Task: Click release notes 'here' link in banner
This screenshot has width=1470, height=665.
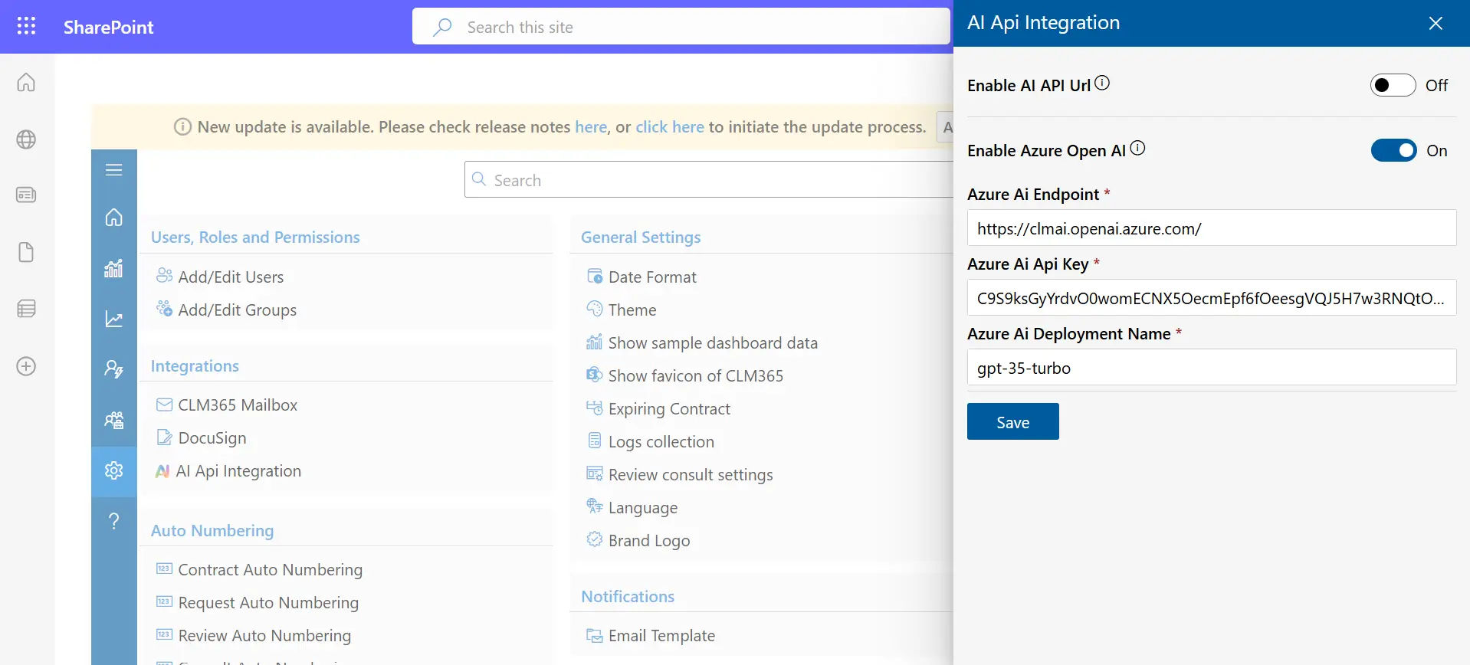Action: pyautogui.click(x=591, y=127)
